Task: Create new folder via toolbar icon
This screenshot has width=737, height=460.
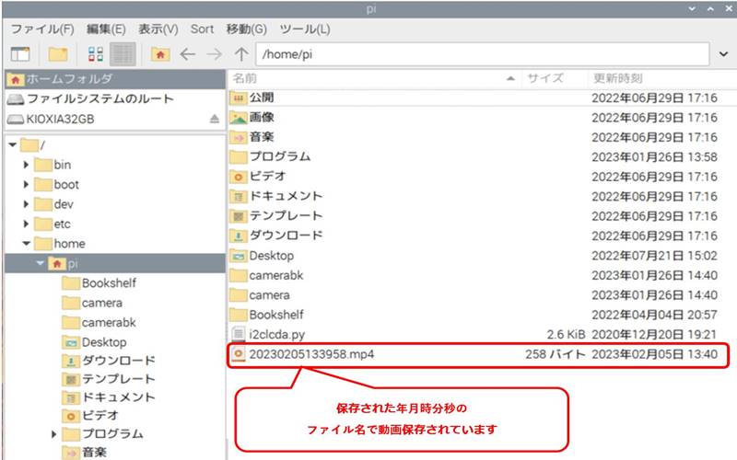Action: pos(58,54)
